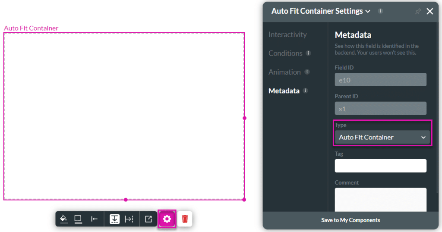
Task: Open settings with the gear icon
Action: point(167,219)
